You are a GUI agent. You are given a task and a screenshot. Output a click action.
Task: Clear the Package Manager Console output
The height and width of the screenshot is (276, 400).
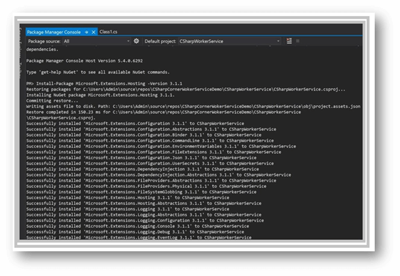(289, 41)
